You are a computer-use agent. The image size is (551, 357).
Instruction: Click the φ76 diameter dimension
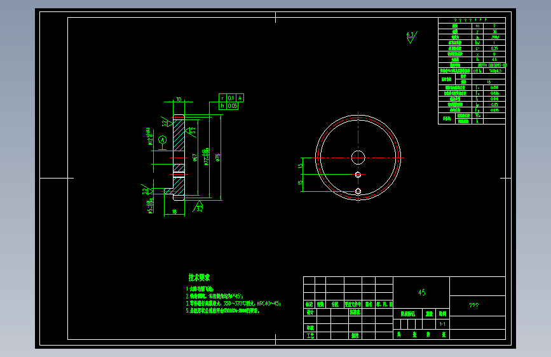[218, 158]
